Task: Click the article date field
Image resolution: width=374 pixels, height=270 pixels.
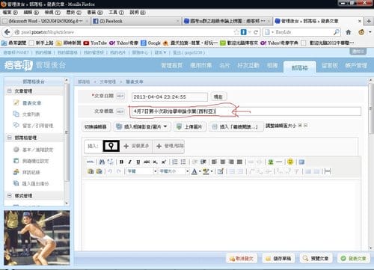Action: (x=170, y=96)
